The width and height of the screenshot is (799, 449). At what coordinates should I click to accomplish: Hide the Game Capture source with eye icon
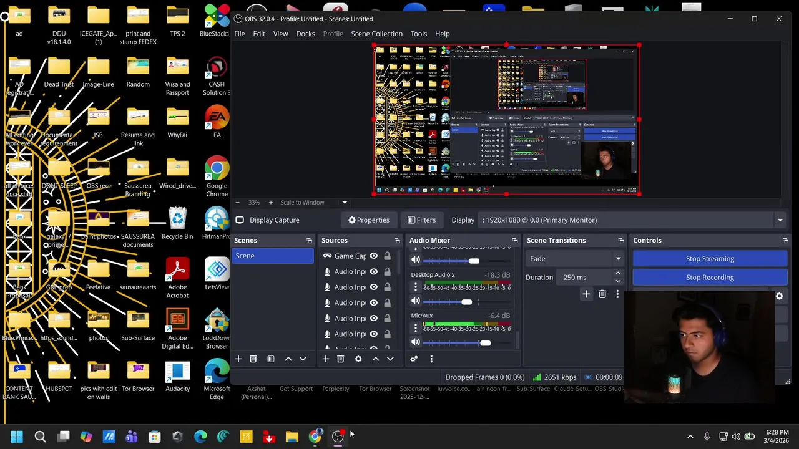click(x=373, y=256)
